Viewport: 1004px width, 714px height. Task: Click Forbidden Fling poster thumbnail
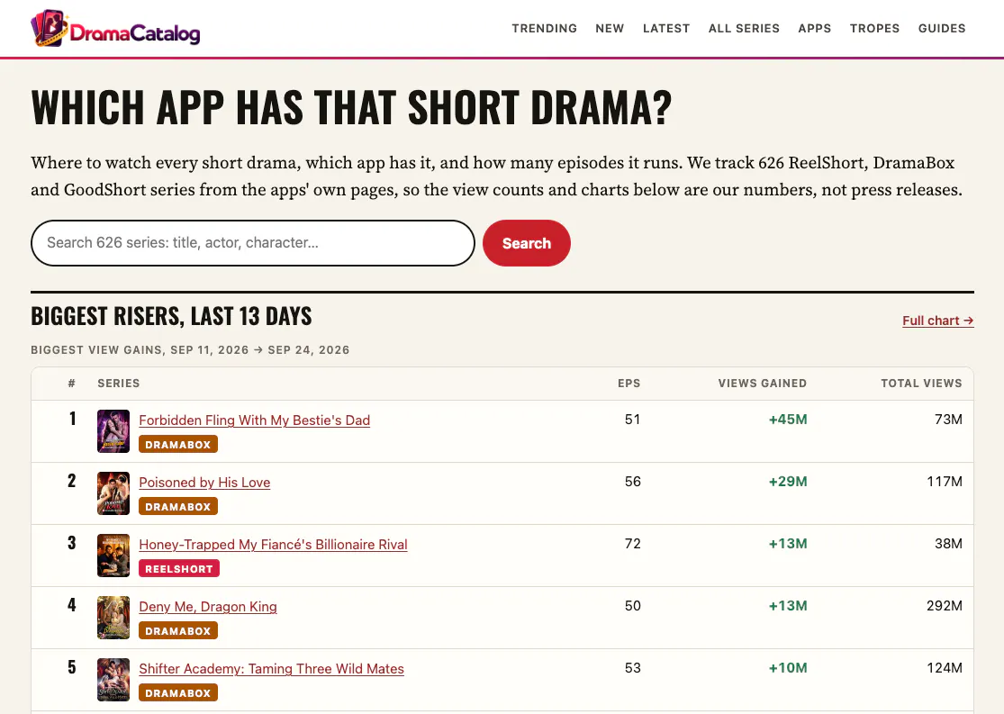click(x=113, y=431)
